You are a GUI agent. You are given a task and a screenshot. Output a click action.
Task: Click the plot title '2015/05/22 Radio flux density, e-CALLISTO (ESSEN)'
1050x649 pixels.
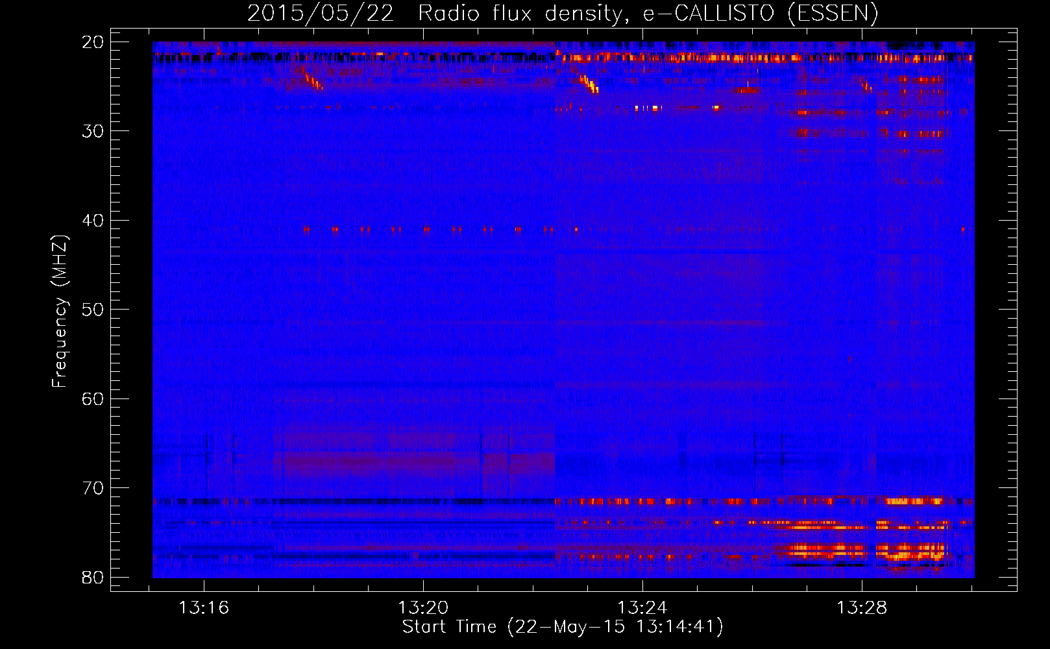coord(563,13)
